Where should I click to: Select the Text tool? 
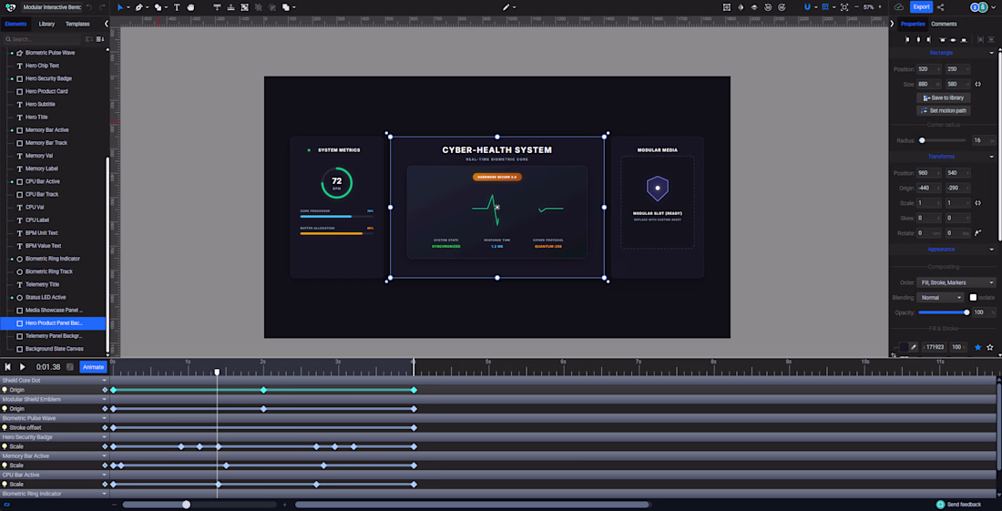(177, 7)
